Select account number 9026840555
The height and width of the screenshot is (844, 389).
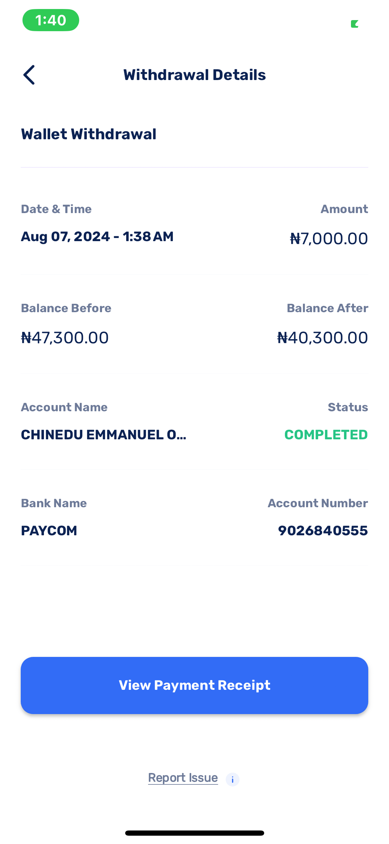(323, 531)
